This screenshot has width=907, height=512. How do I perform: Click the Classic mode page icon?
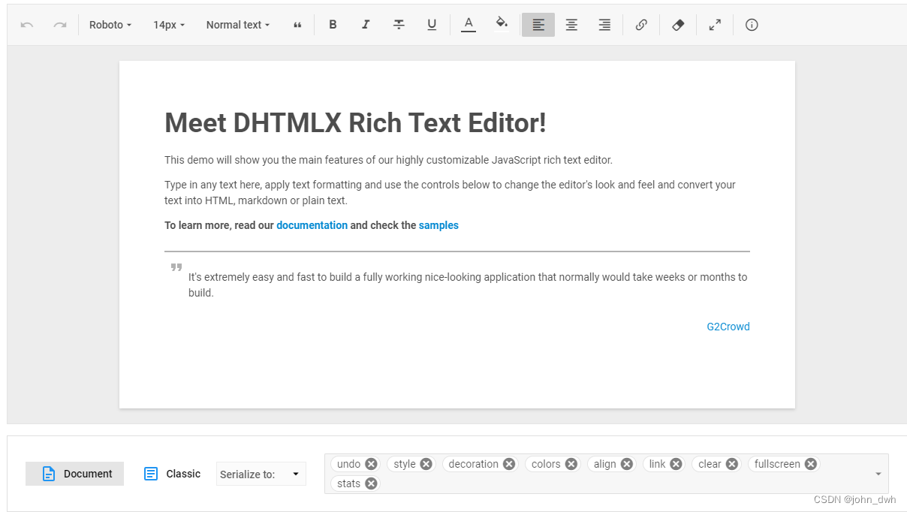tap(151, 474)
